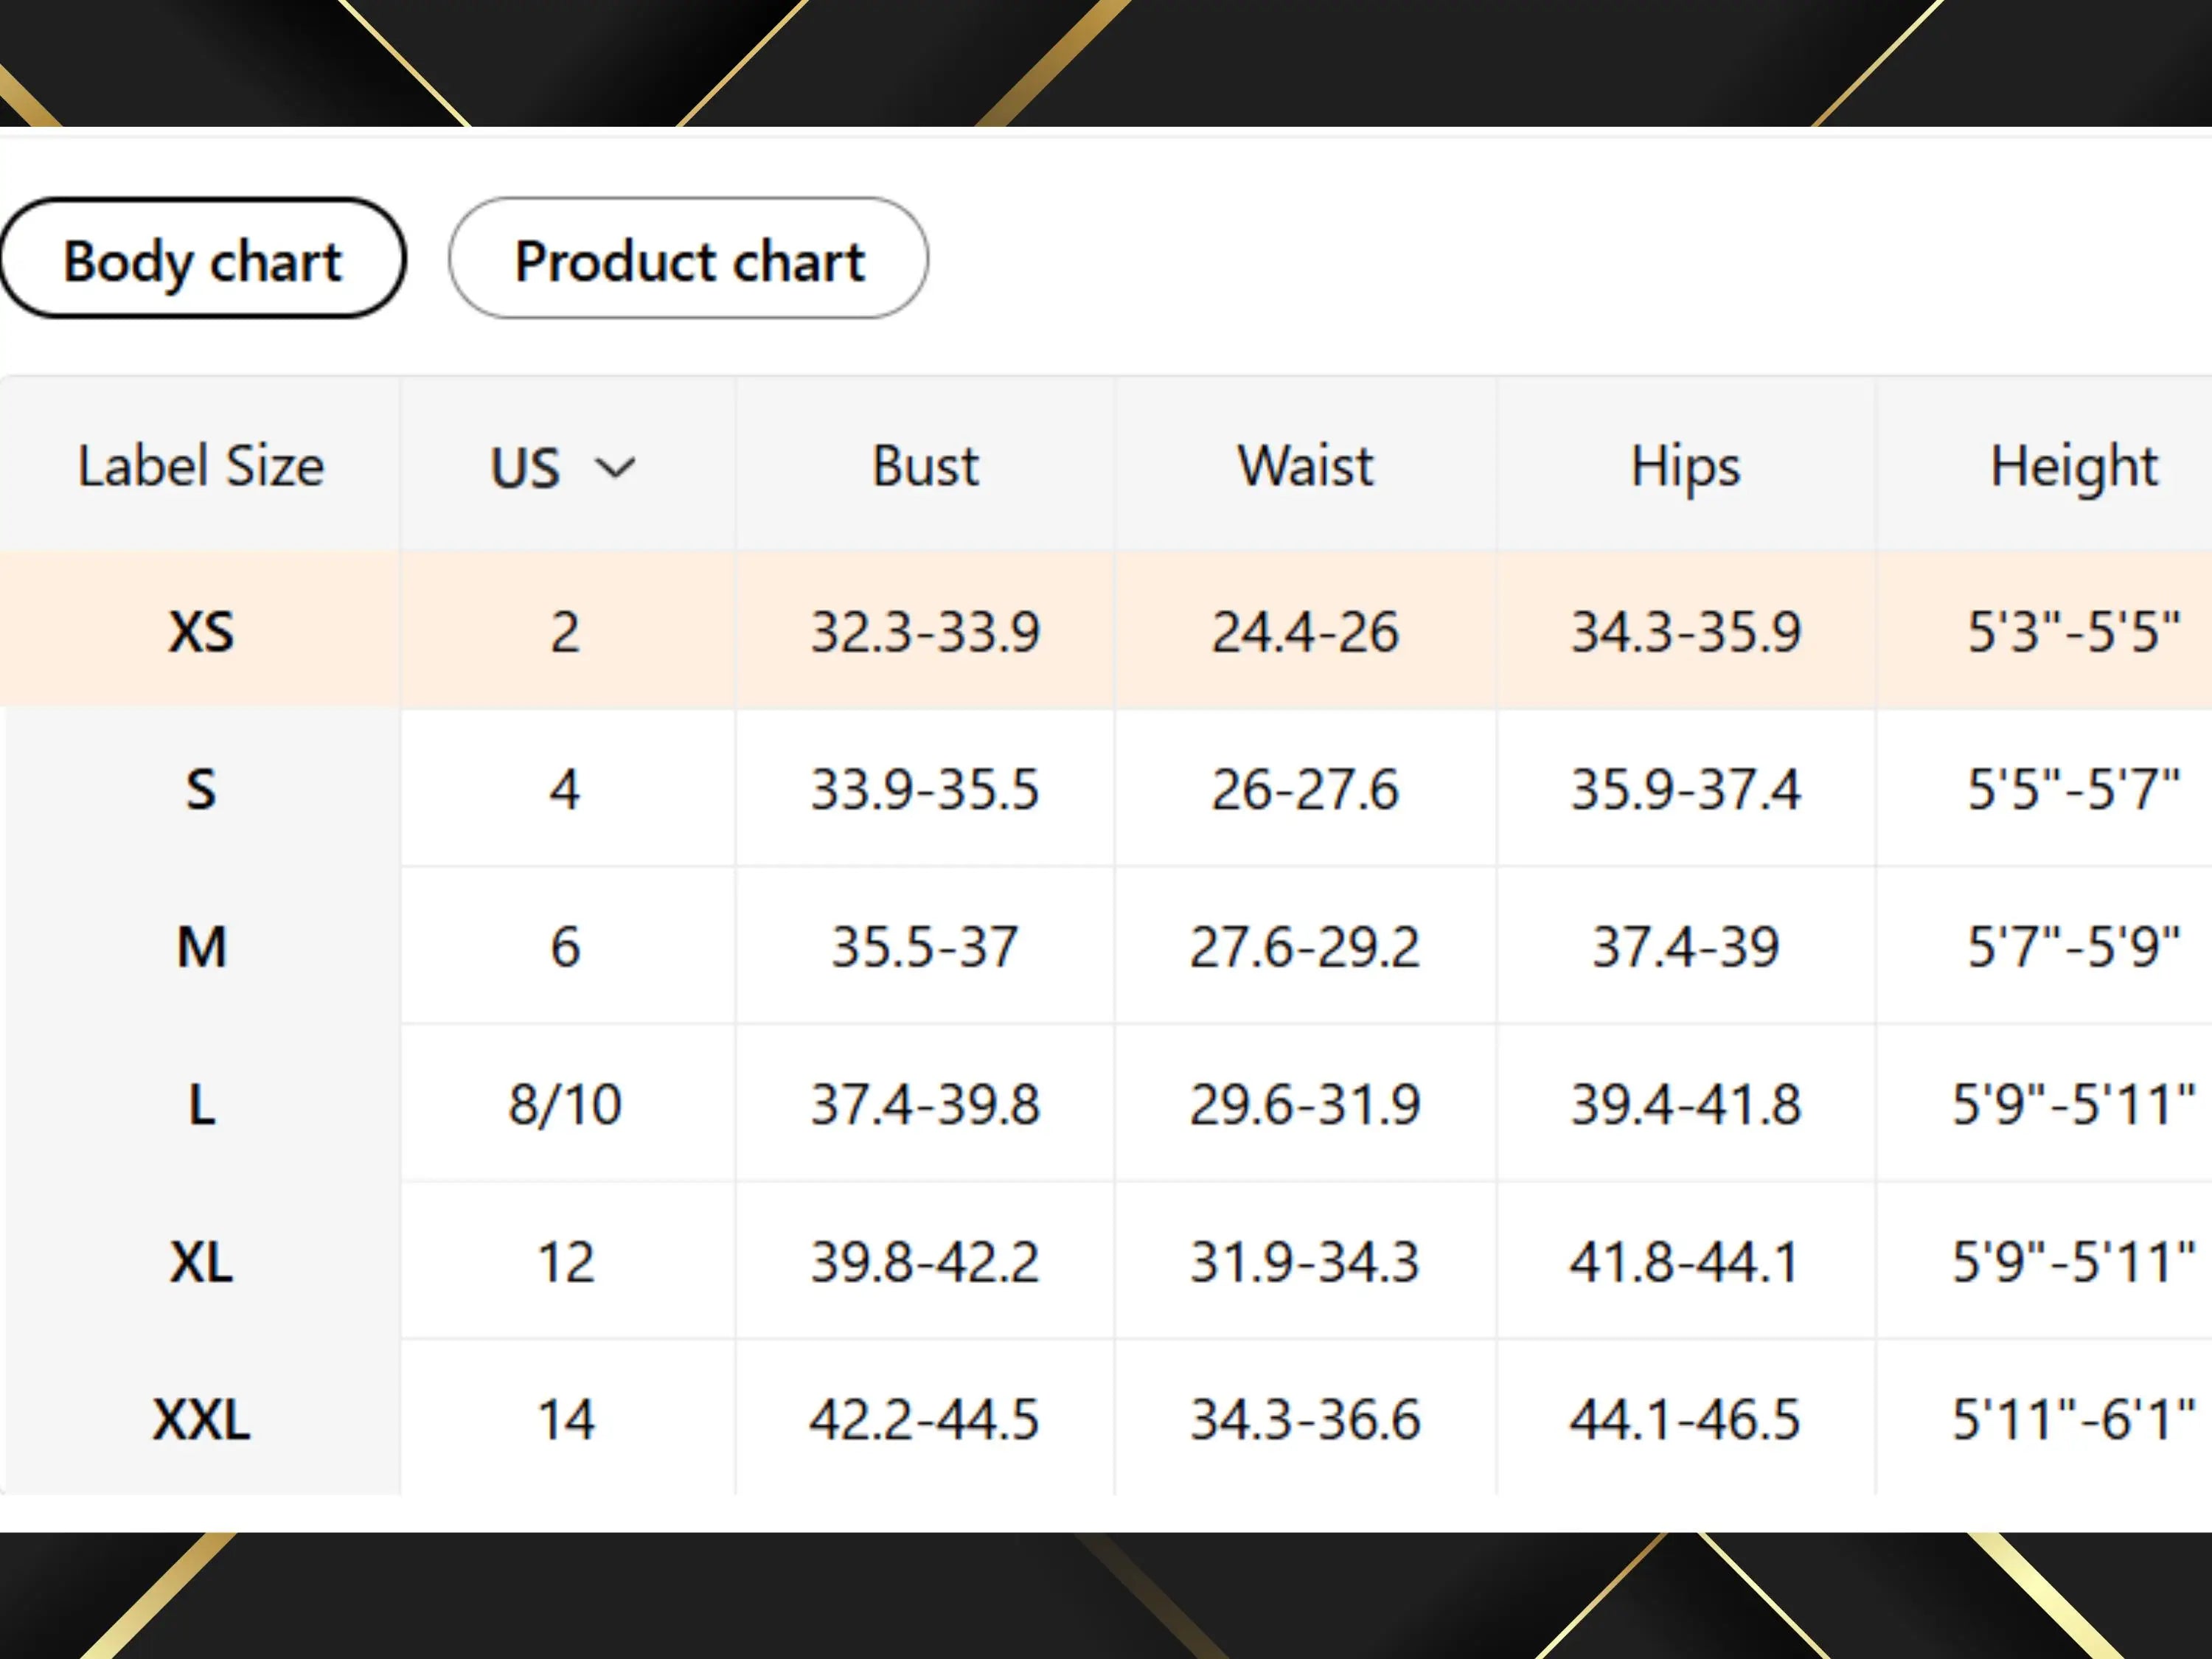Click bust value 32.3-33.9
Screen dimensions: 2212x1659
(925, 632)
